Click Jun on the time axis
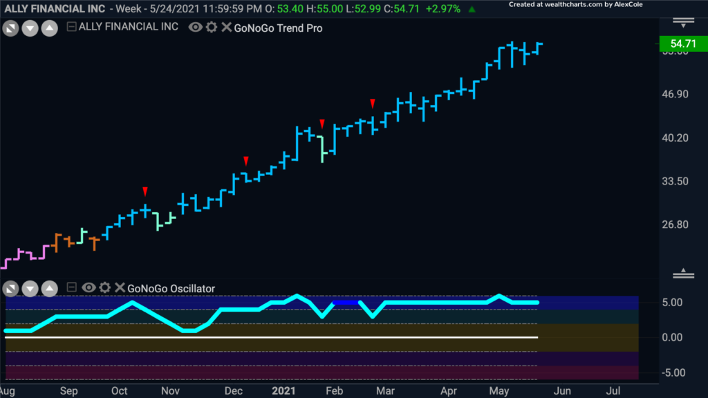 coord(562,391)
